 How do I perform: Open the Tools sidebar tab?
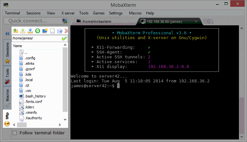(x=7, y=76)
